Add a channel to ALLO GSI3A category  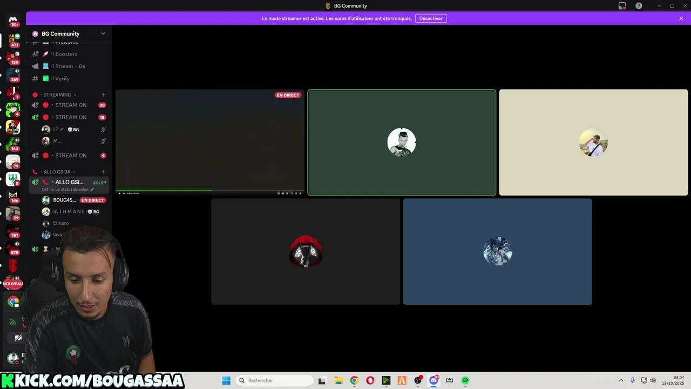coord(103,172)
